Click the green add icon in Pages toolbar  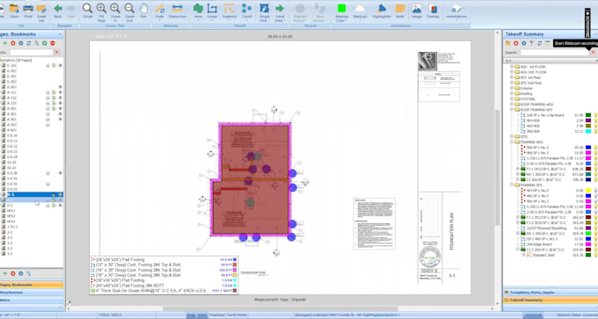click(5, 43)
